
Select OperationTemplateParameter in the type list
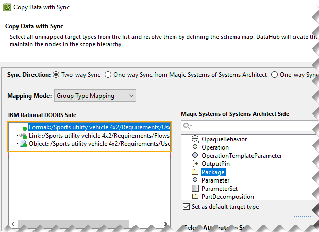(242, 156)
